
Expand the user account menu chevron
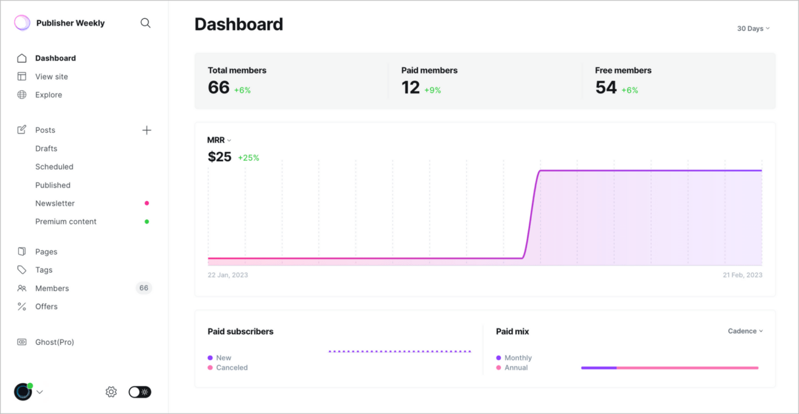pyautogui.click(x=40, y=392)
